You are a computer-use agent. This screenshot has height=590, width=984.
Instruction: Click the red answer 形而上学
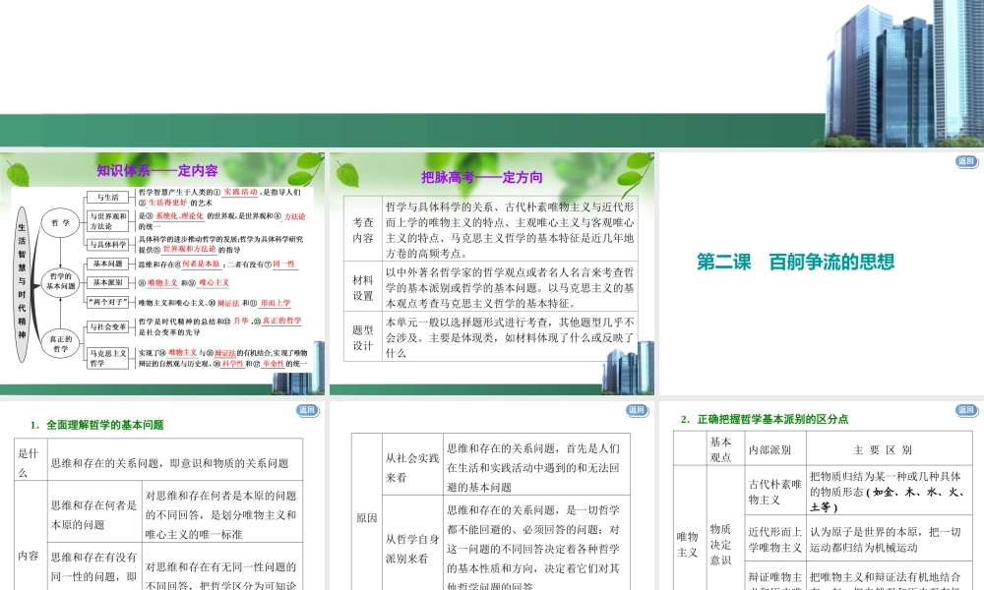[x=276, y=303]
